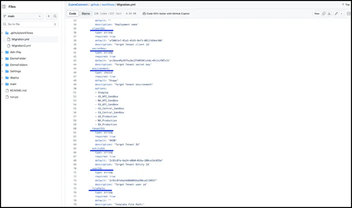
Task: Open the Settings folder icon
Action: pyautogui.click(x=7, y=71)
